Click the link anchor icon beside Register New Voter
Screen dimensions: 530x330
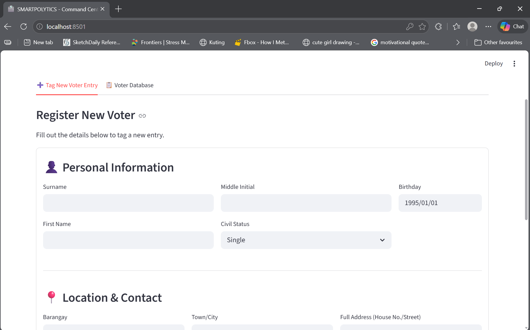click(x=142, y=115)
